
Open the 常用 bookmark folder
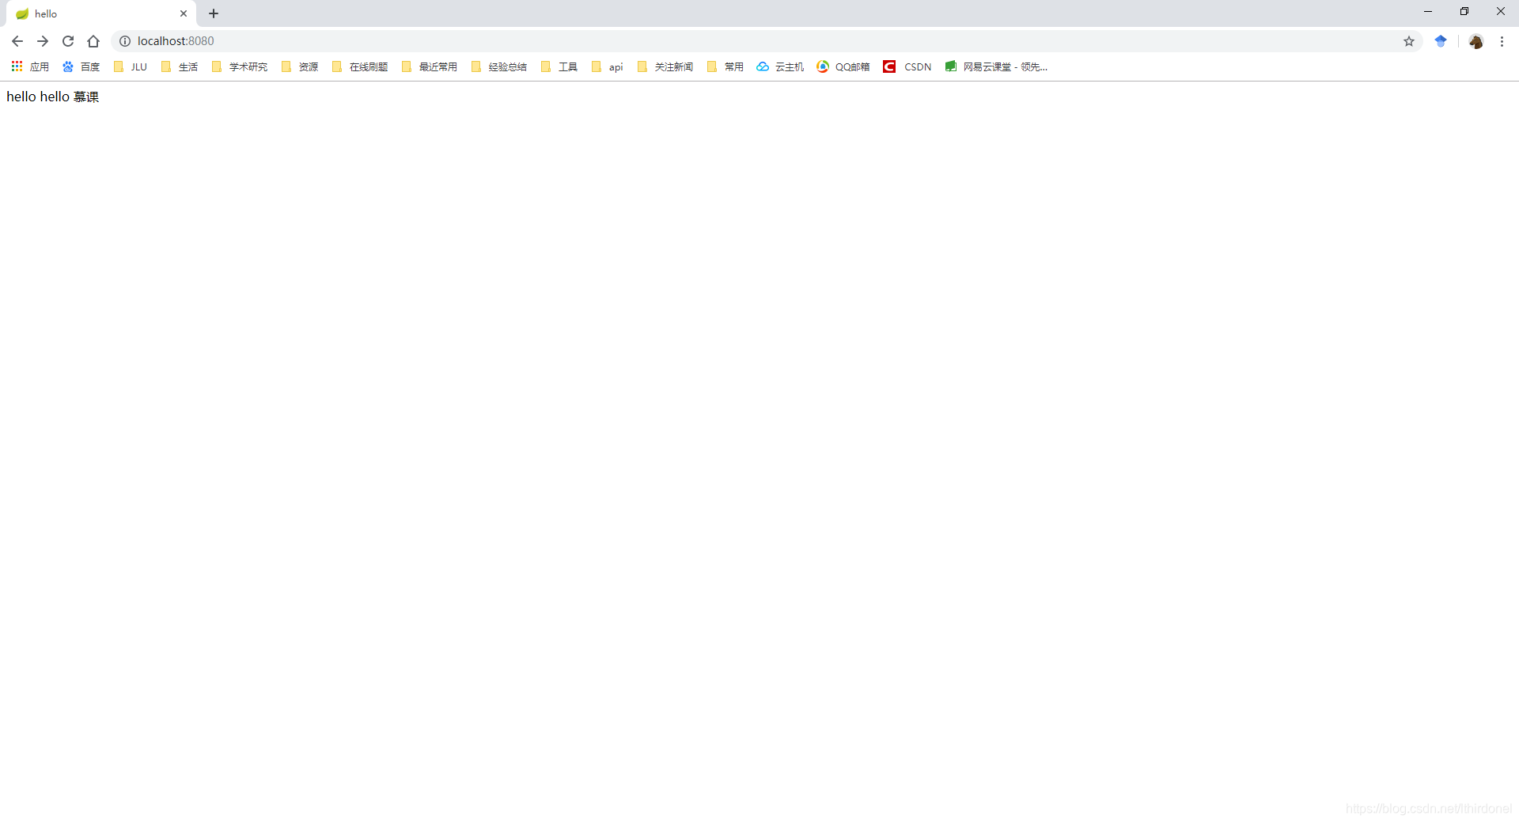[725, 66]
